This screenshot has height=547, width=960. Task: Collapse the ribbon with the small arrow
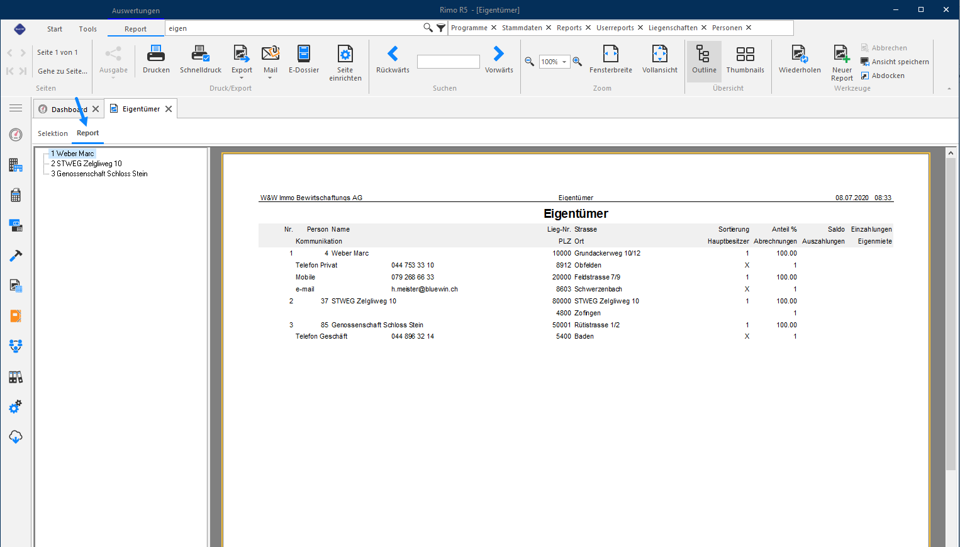click(x=949, y=89)
